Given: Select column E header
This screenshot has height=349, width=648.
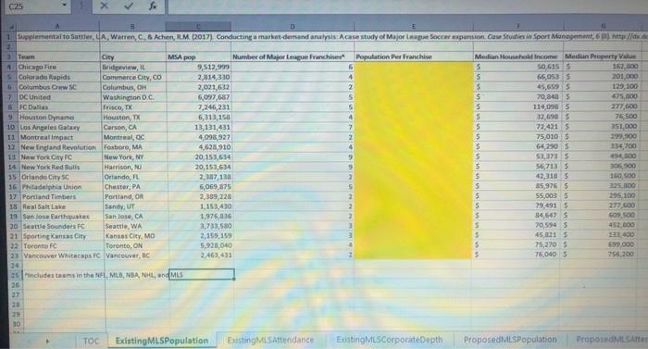Looking at the screenshot, I should (413, 26).
